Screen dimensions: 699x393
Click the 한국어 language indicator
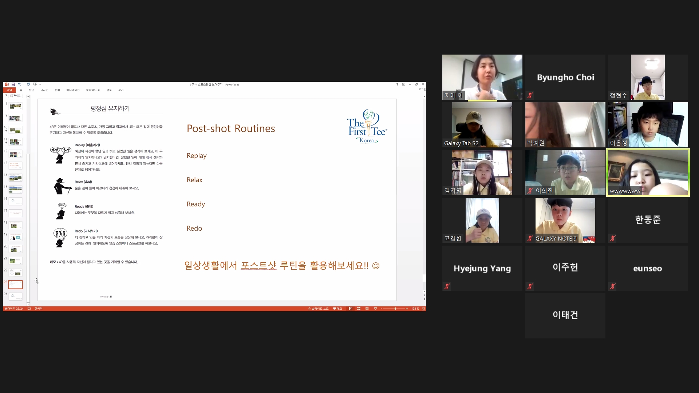(x=38, y=309)
